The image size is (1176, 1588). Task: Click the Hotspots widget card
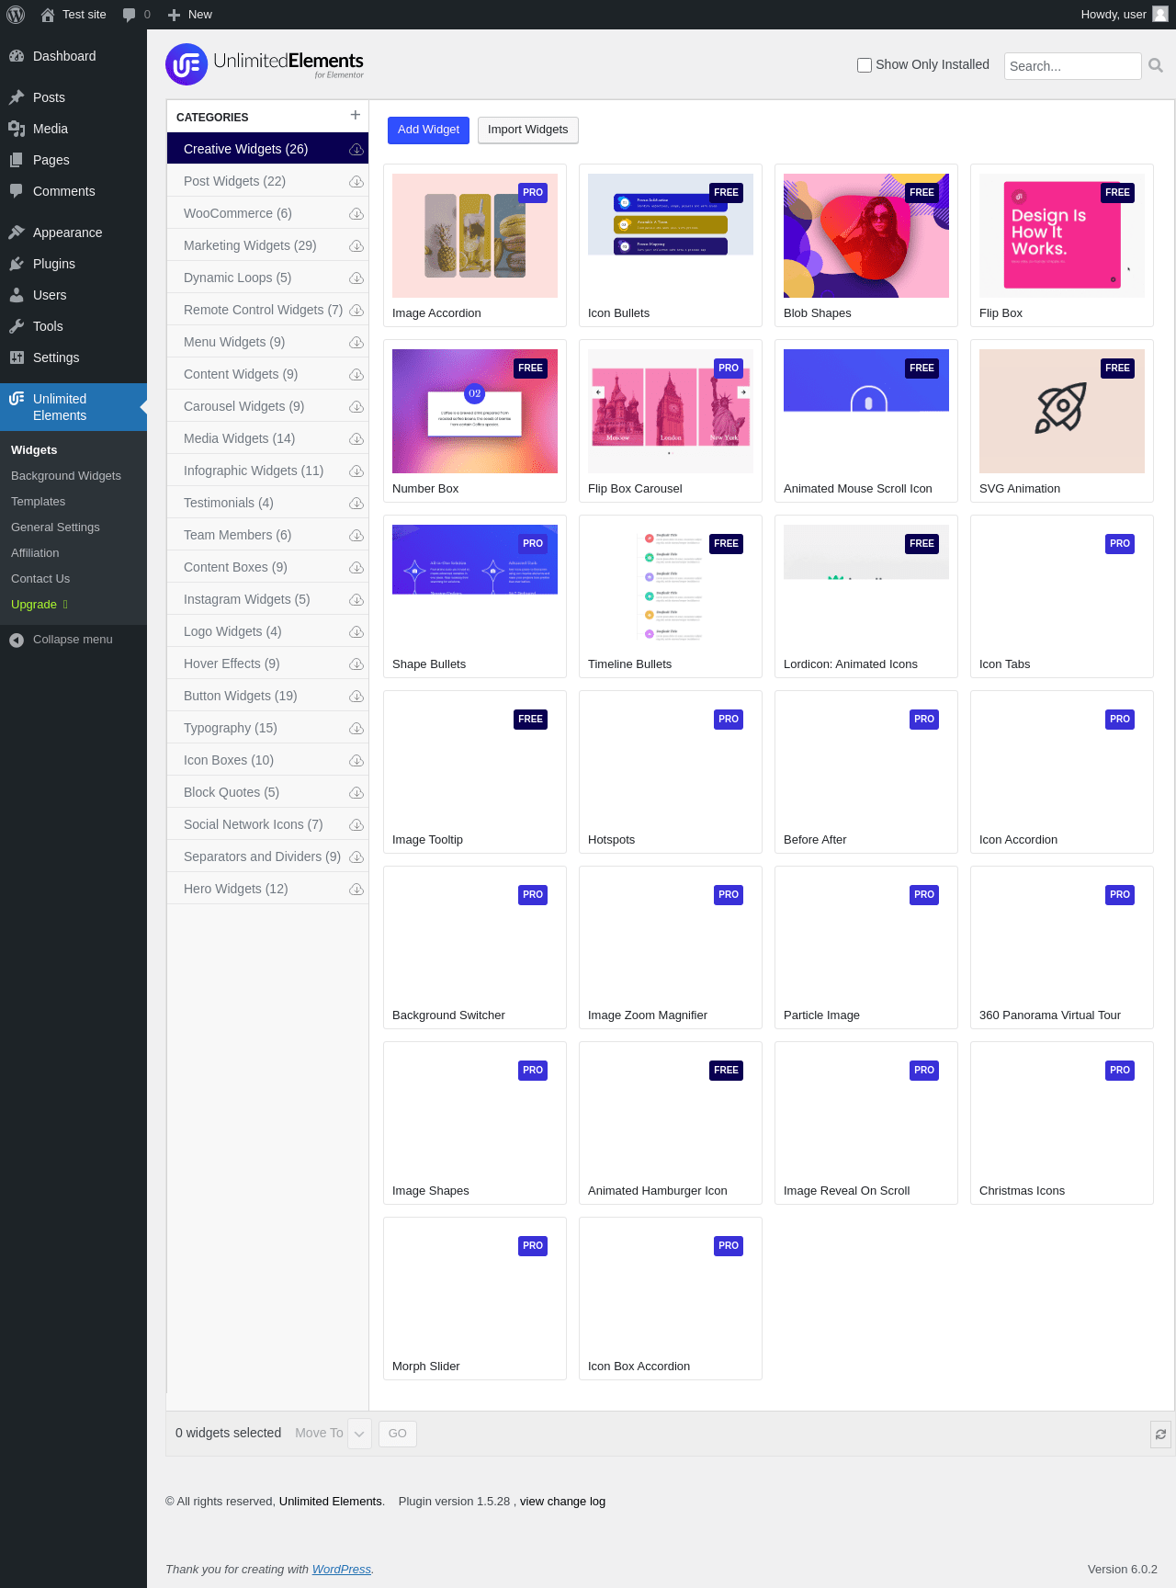(x=671, y=772)
